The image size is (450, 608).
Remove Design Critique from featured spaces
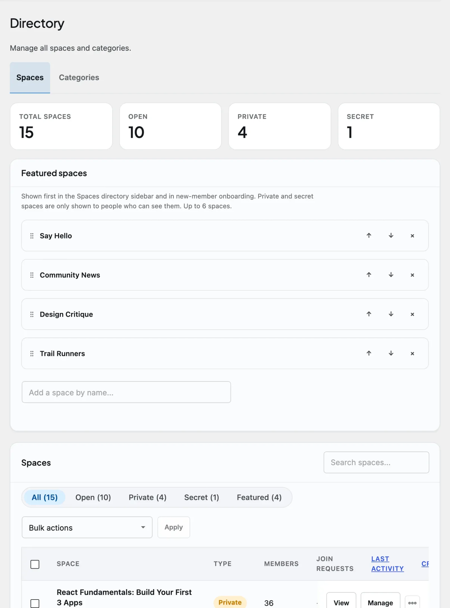tap(412, 314)
